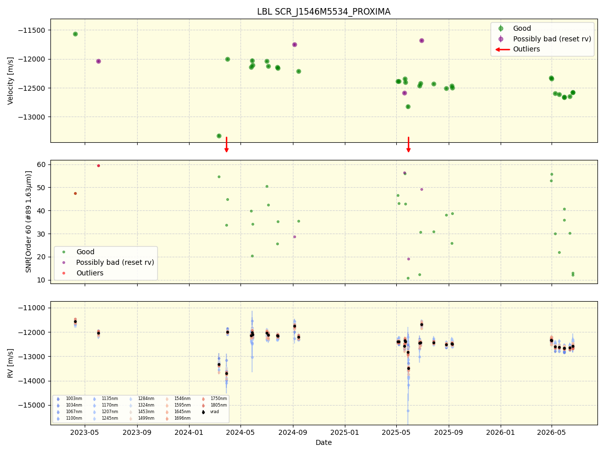Click the 1034nm legend entry
605x454 pixels.
[x=74, y=405]
